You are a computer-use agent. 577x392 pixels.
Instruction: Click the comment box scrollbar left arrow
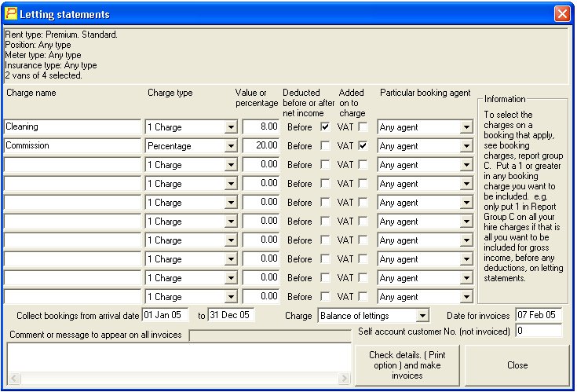point(14,378)
